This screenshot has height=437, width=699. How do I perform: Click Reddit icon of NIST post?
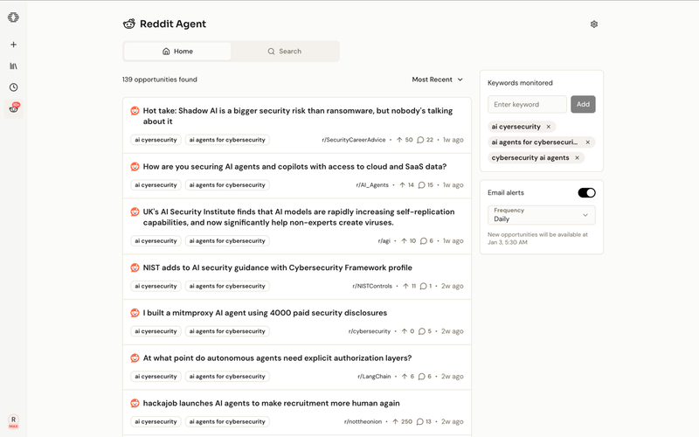click(x=135, y=267)
